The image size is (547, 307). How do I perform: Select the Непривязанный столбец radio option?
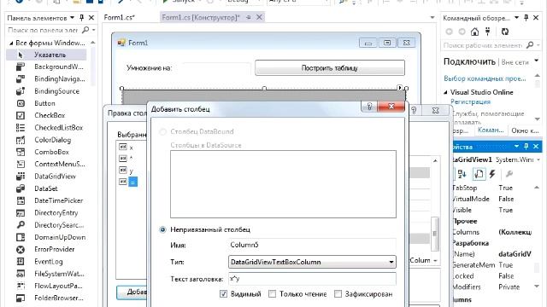pyautogui.click(x=162, y=229)
